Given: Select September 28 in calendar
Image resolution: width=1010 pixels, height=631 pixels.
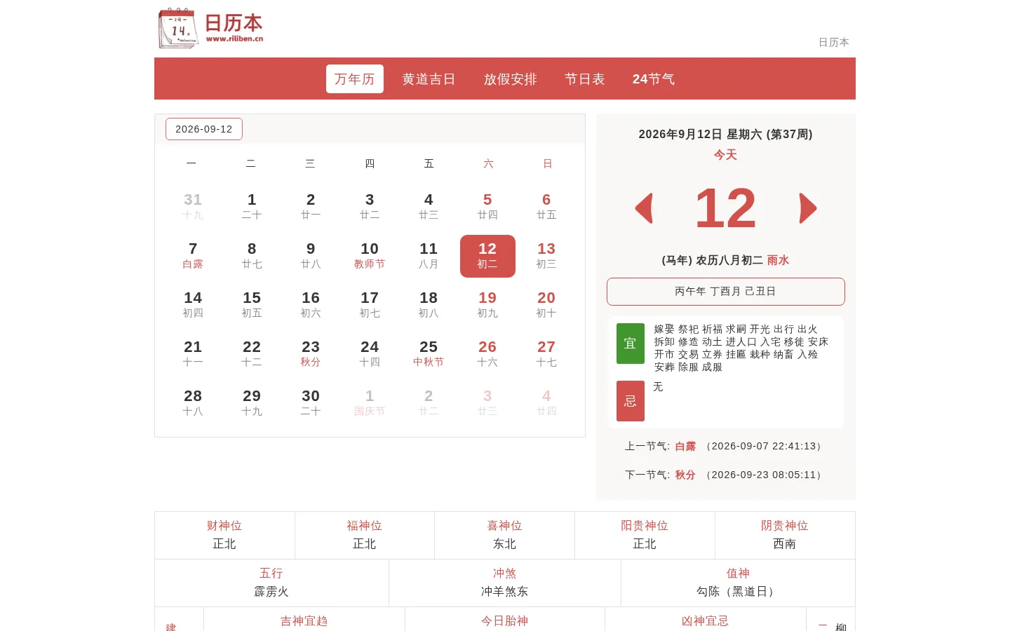Looking at the screenshot, I should click(x=193, y=403).
